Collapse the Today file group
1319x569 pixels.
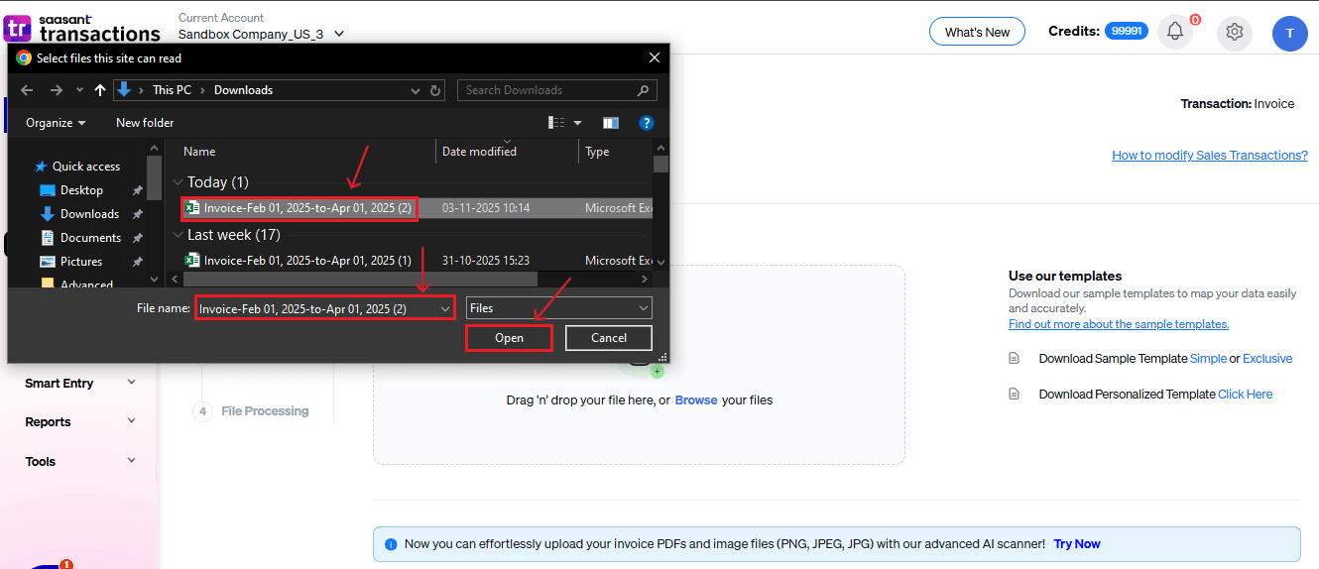(x=178, y=182)
